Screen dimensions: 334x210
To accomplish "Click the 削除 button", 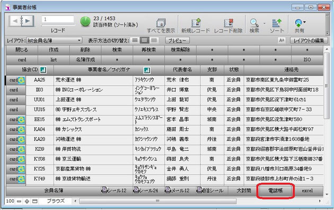I will 85,50.
